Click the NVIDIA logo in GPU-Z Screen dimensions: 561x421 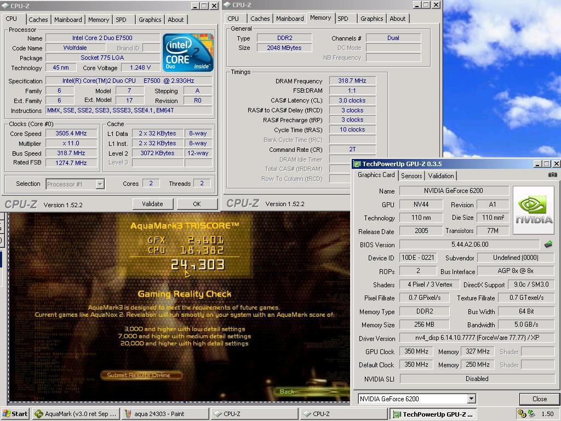(x=534, y=210)
